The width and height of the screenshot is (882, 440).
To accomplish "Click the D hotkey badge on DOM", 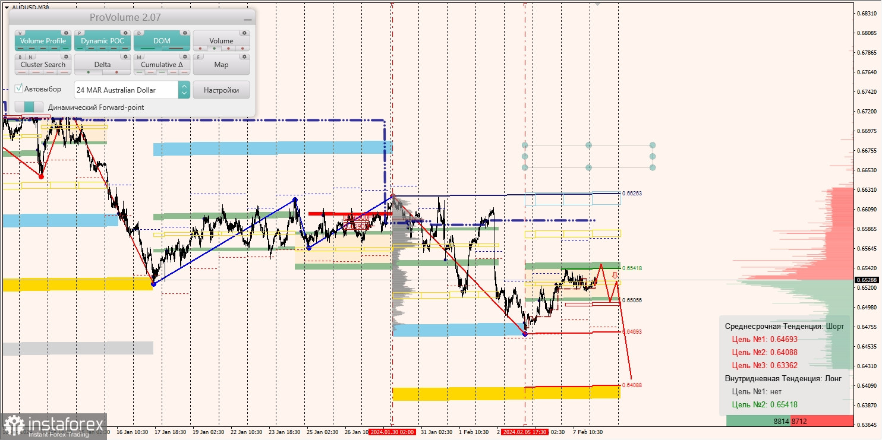I will 139,33.
